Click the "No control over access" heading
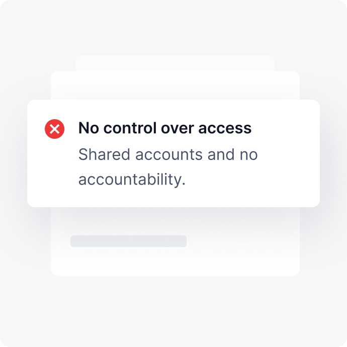 point(165,128)
